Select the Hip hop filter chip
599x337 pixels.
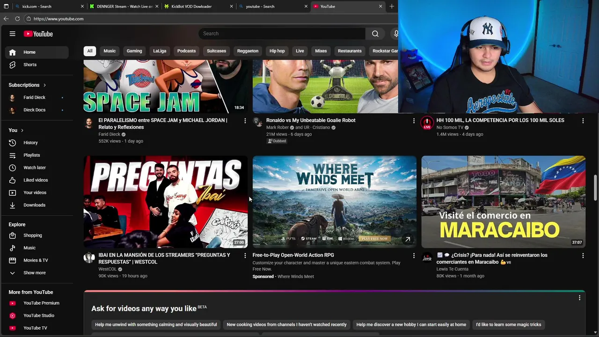tap(277, 51)
